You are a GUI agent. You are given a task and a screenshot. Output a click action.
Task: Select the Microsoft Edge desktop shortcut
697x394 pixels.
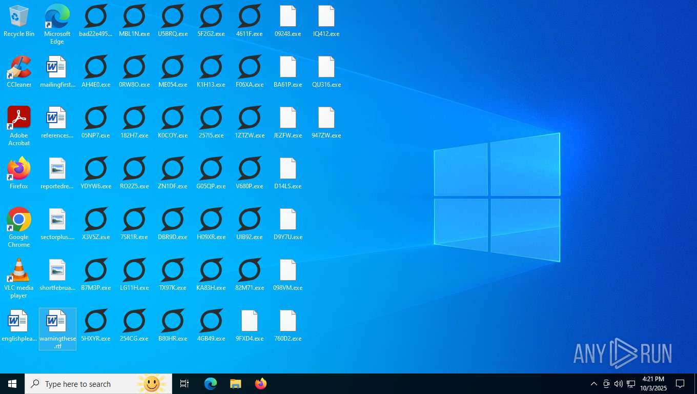click(x=57, y=24)
